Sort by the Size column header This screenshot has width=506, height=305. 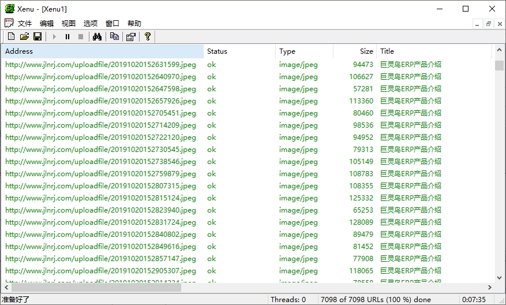click(x=354, y=51)
